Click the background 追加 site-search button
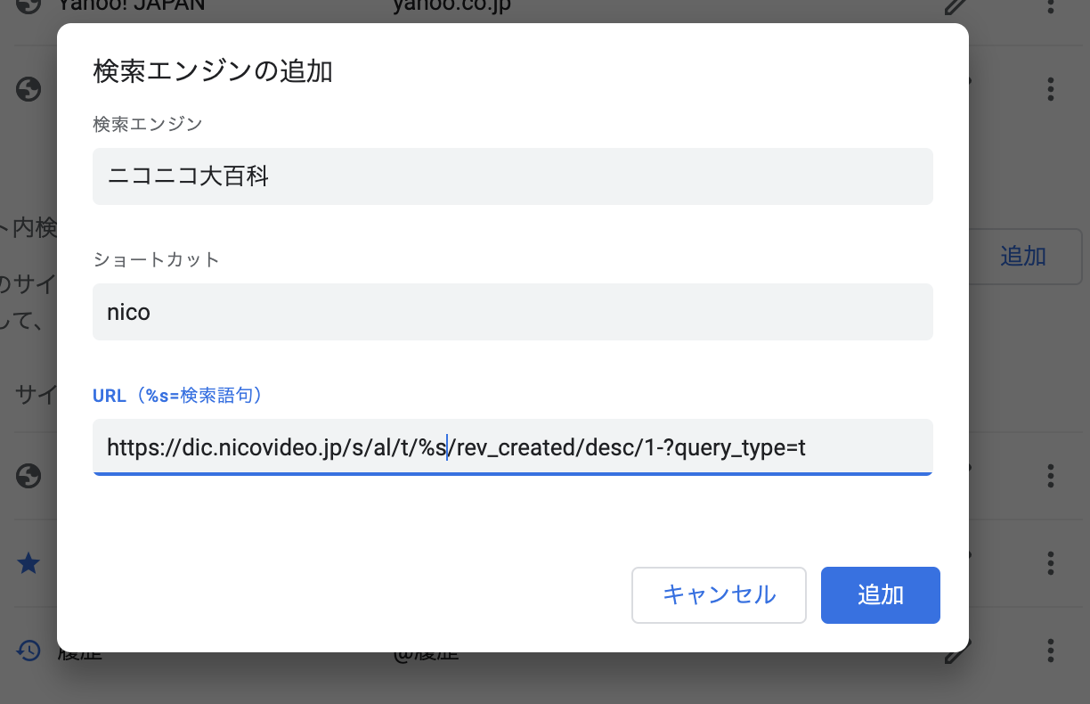This screenshot has width=1090, height=704. (x=1023, y=256)
